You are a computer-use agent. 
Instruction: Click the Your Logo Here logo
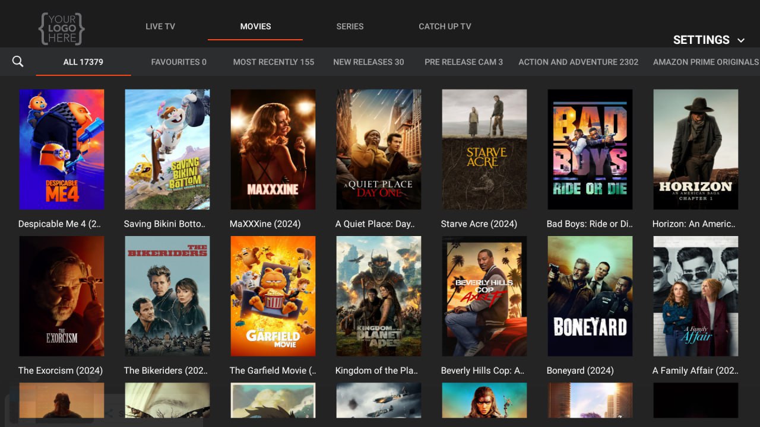[62, 28]
